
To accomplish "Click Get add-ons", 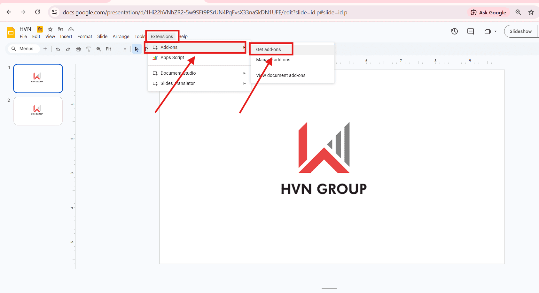I will (x=269, y=49).
